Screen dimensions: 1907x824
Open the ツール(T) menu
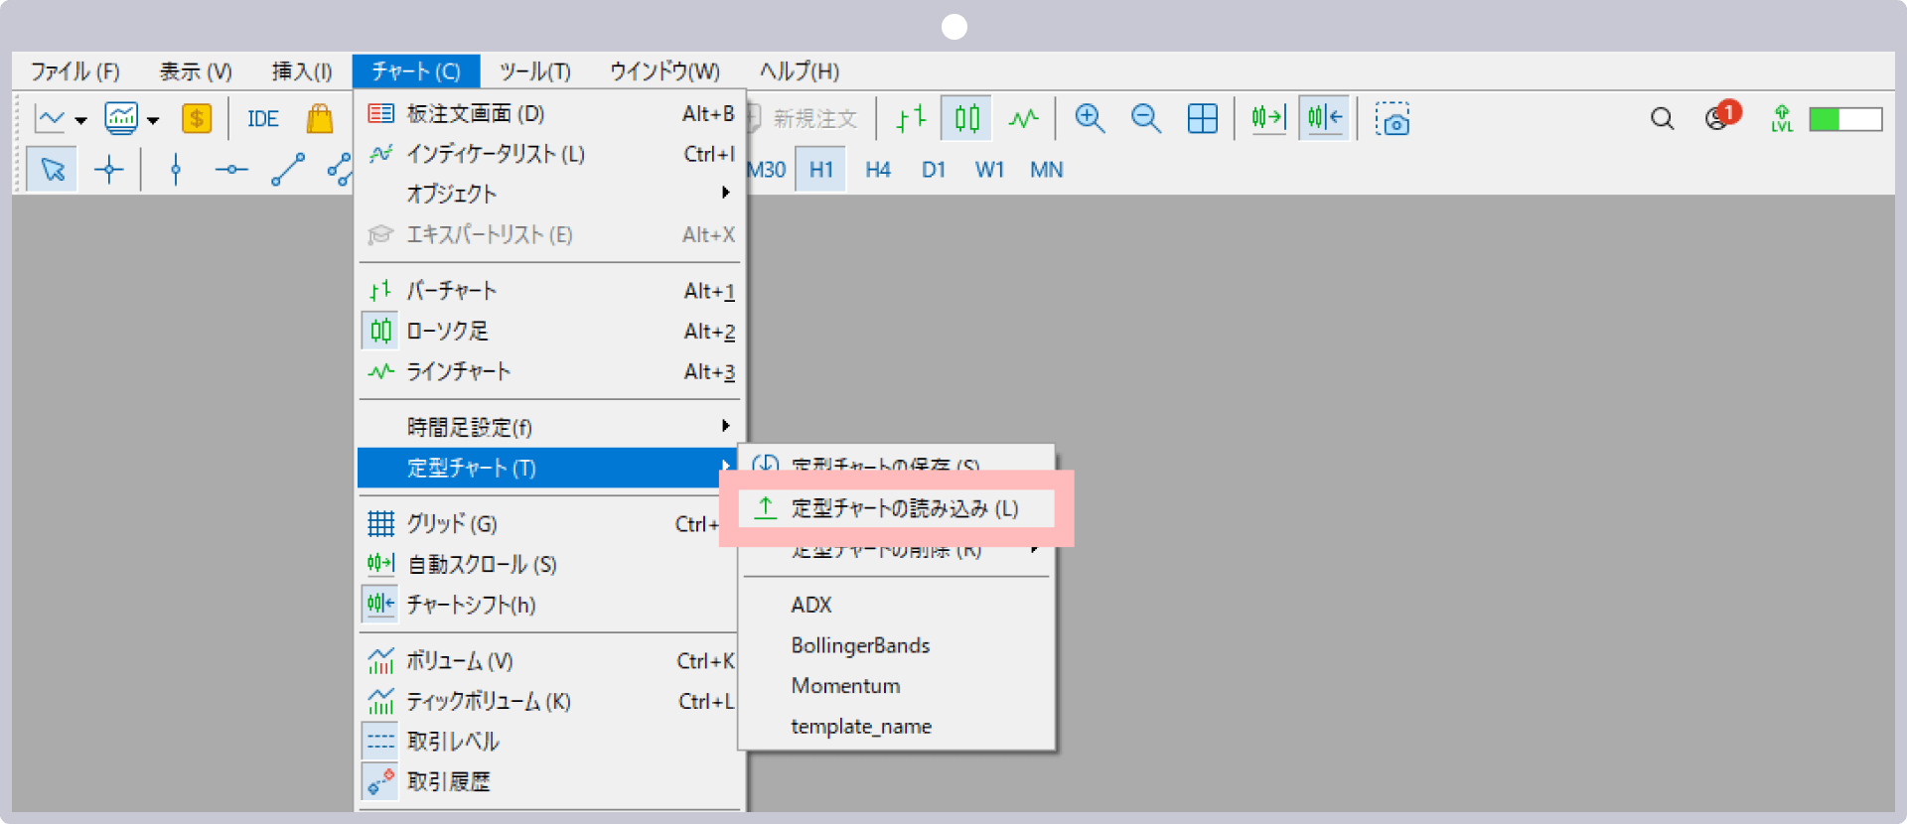click(534, 71)
